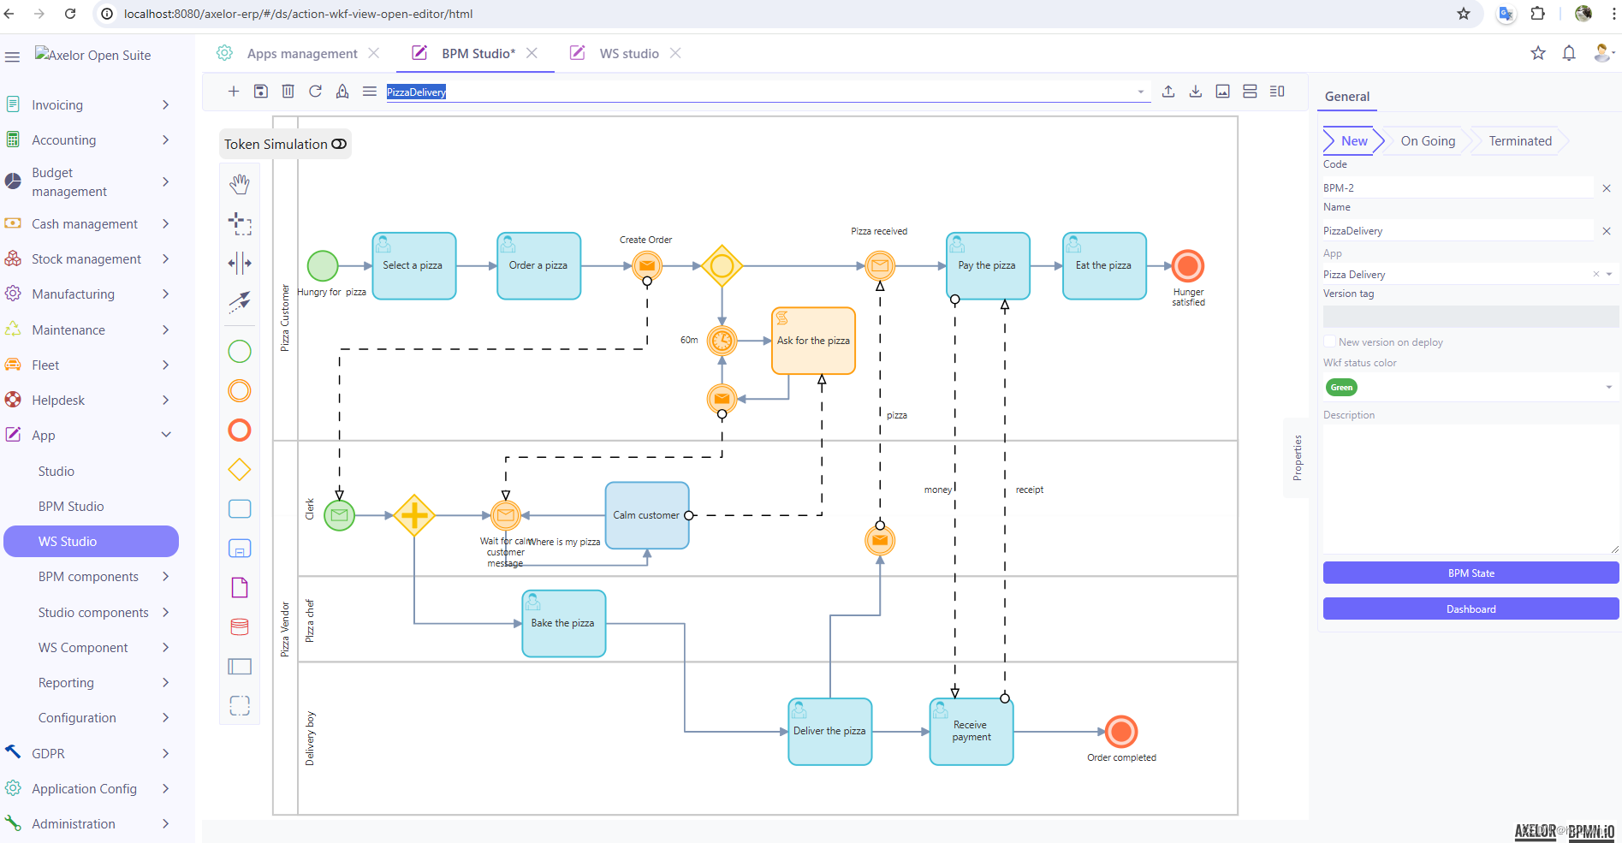Click the Description text area
Viewport: 1622px width, 843px height.
1470,490
